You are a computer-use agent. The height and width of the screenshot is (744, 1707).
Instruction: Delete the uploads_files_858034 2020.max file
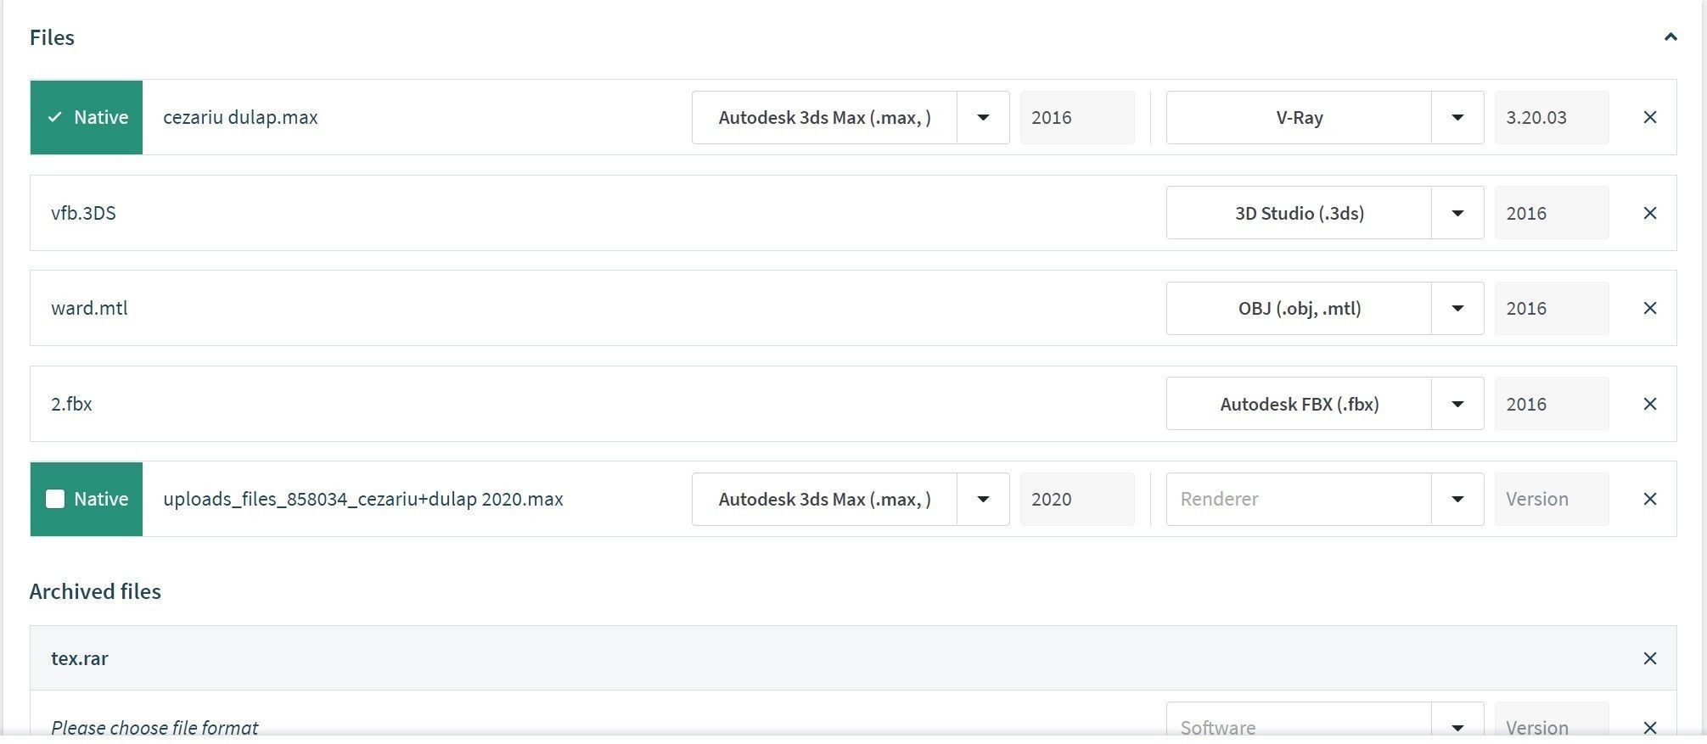(x=1649, y=499)
